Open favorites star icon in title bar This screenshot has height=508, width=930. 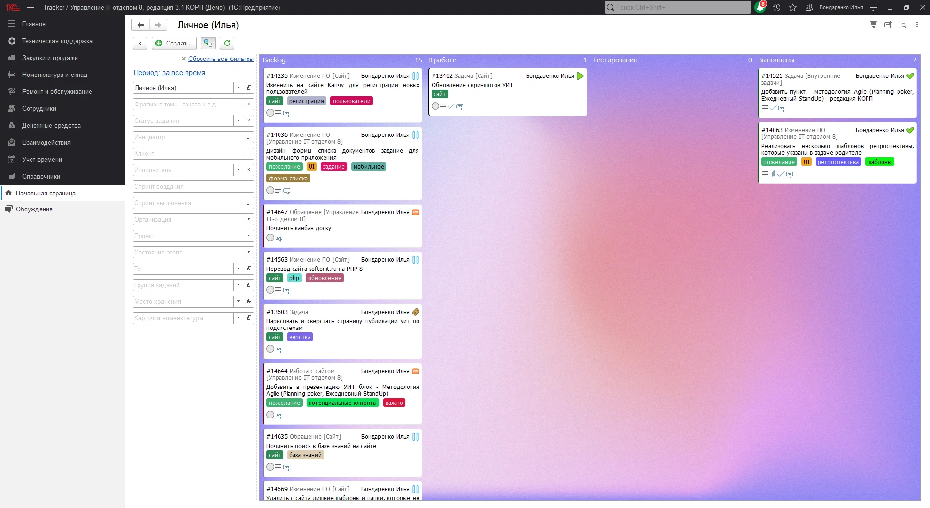click(793, 7)
